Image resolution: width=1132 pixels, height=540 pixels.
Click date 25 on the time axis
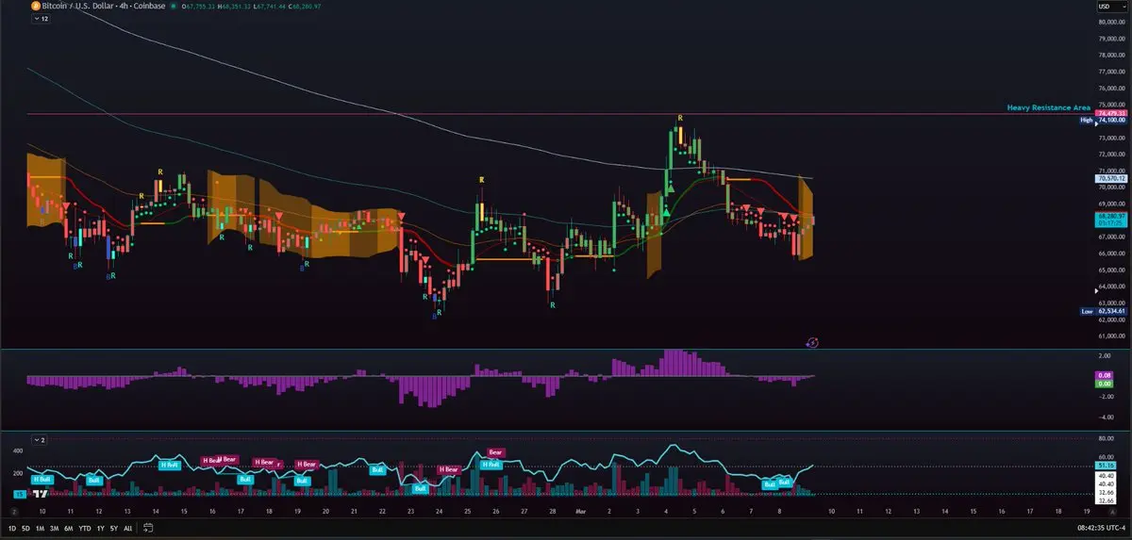(x=467, y=511)
